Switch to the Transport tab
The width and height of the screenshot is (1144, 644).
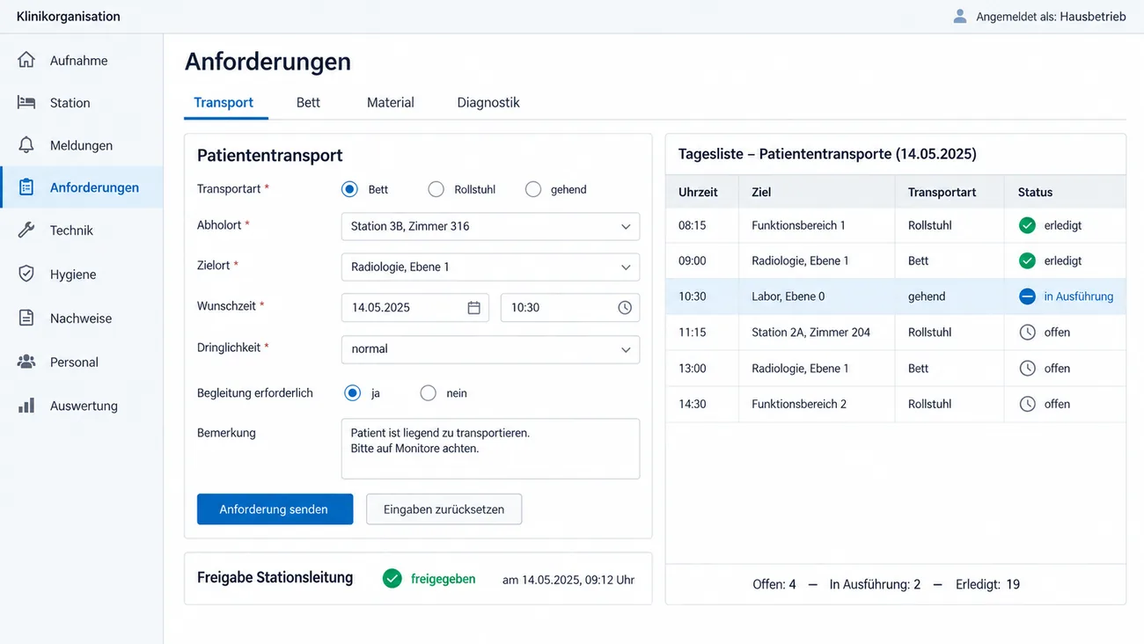(224, 102)
